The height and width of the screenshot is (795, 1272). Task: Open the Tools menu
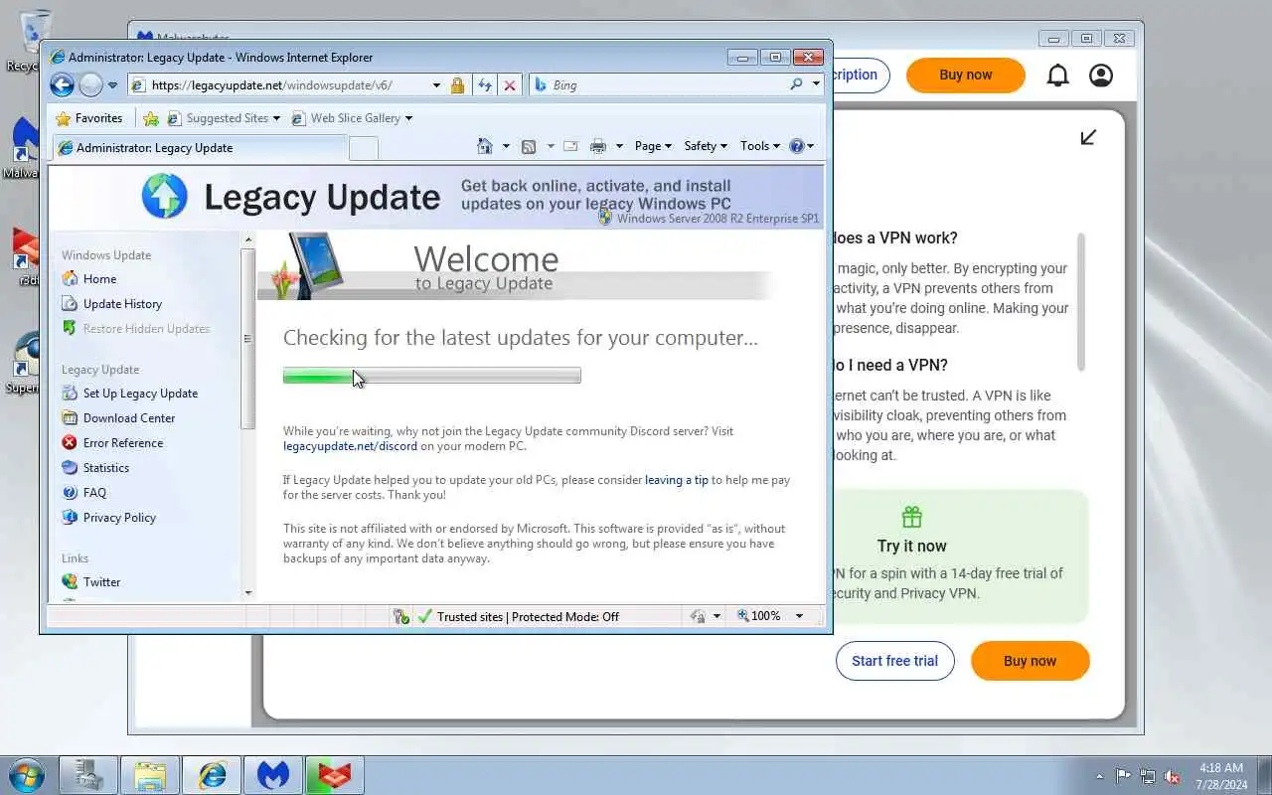(759, 146)
